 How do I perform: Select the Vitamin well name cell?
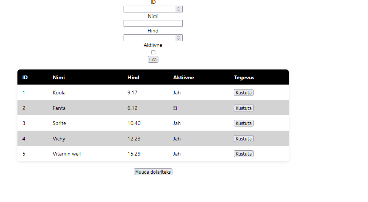[x=67, y=154]
